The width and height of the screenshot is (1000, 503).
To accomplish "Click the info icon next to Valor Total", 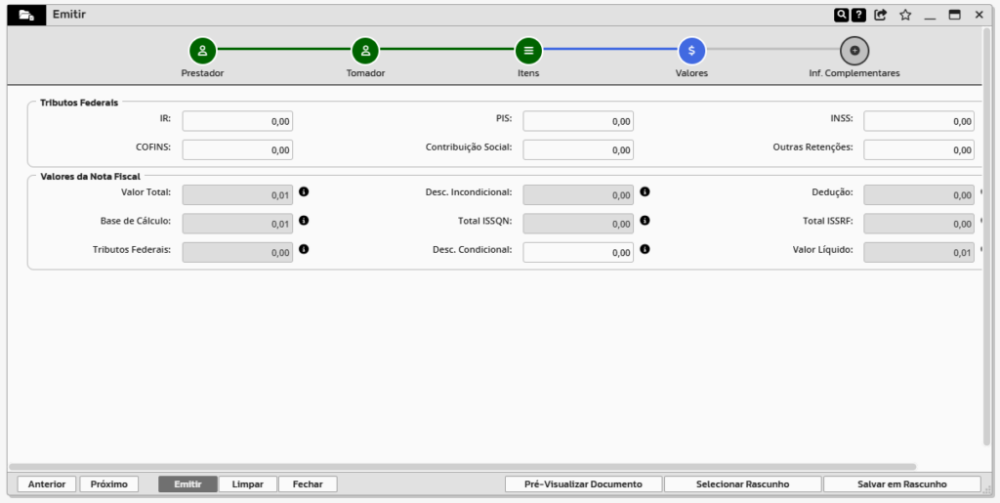I will tap(304, 193).
